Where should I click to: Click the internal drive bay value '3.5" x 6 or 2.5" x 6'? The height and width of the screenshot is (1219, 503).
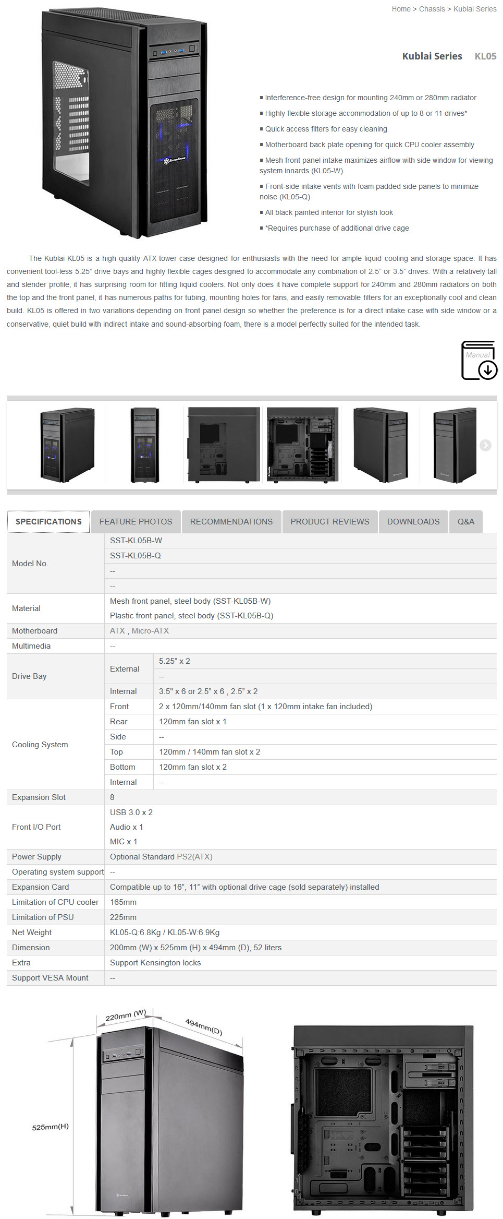tap(208, 691)
